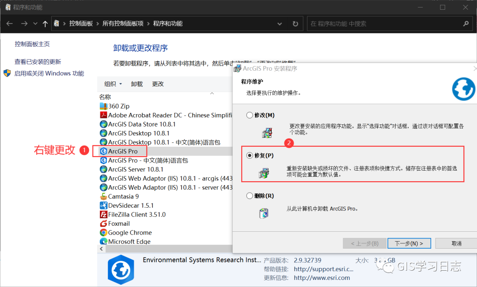This screenshot has height=287, width=477.
Task: Click the 程序和功能 breadcrumb
Action: [x=168, y=24]
